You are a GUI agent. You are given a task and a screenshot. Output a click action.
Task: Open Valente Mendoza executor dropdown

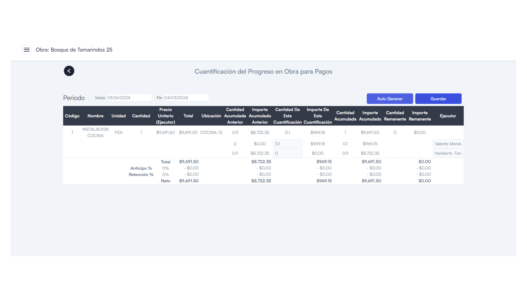(x=448, y=144)
